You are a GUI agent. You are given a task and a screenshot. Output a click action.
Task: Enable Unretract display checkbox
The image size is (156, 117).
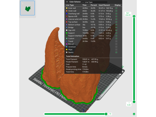tap(116, 47)
